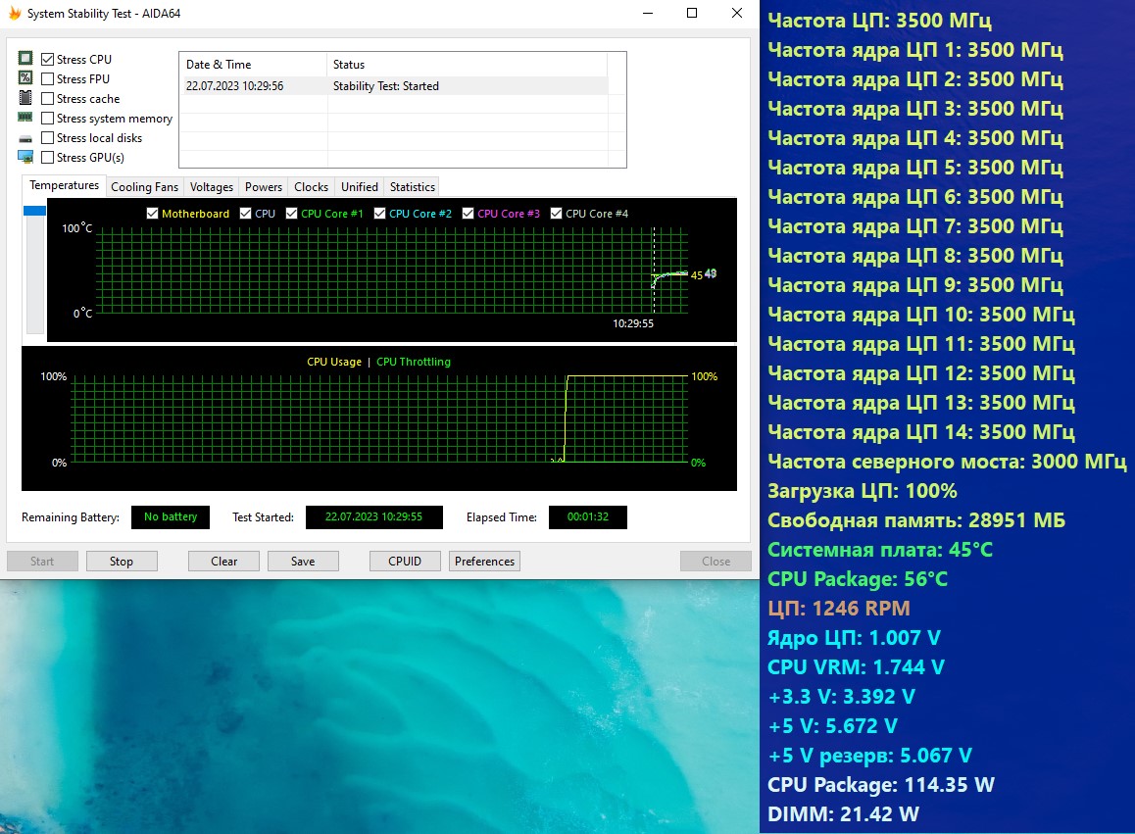Switch to the Cooling Fans tab

point(144,187)
